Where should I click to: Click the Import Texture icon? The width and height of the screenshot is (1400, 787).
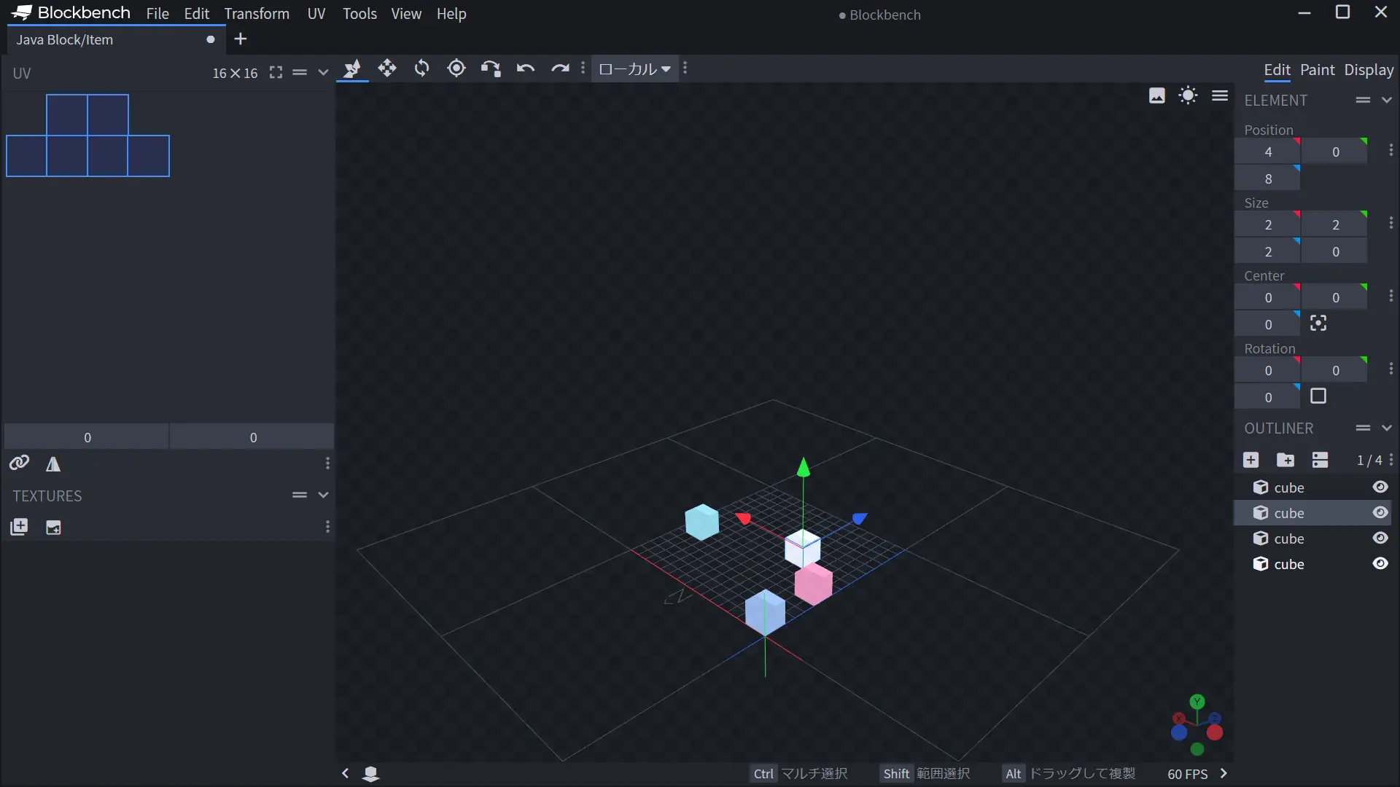(x=19, y=527)
